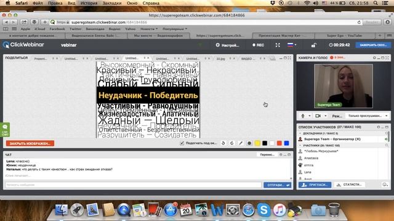Screen dimensions: 394x221
Task: Open the Справка menu
Action: point(151,3)
